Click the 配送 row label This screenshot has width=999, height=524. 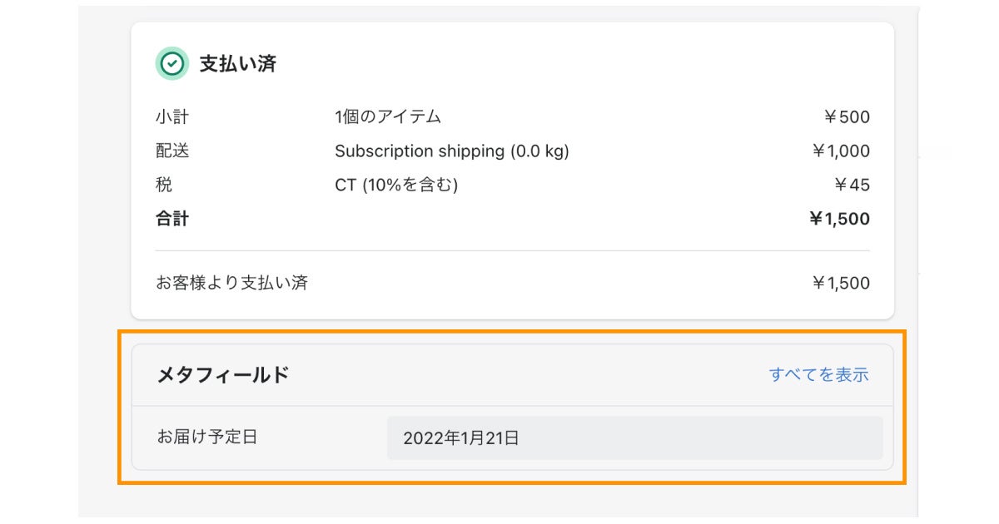172,151
